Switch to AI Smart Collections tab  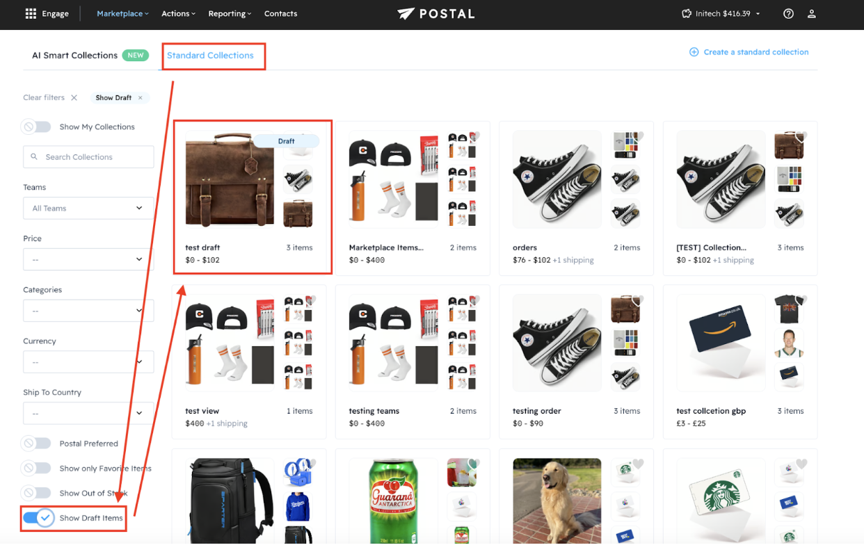[74, 56]
